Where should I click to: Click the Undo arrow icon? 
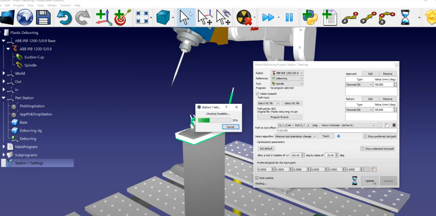pyautogui.click(x=65, y=17)
